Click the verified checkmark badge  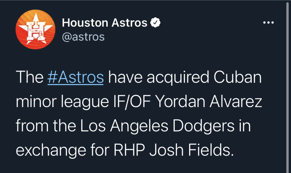coord(155,22)
